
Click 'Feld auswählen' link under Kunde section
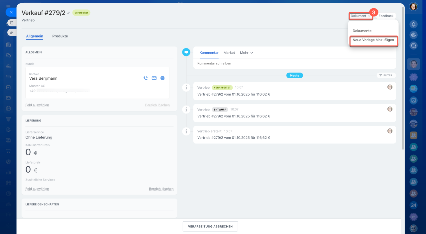coord(37,105)
